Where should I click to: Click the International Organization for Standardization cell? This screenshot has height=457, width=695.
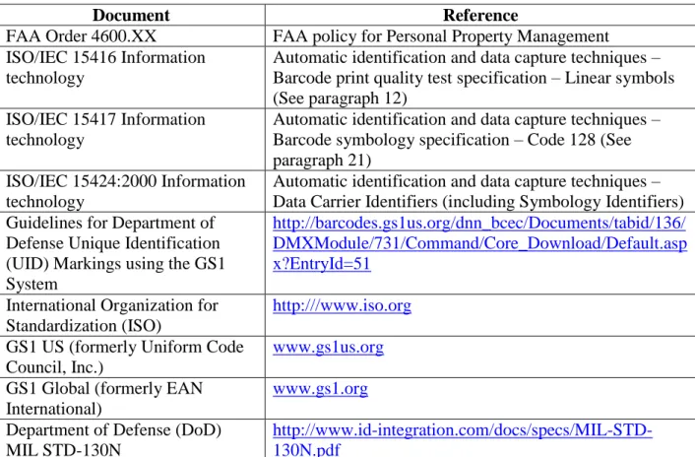[x=132, y=315]
